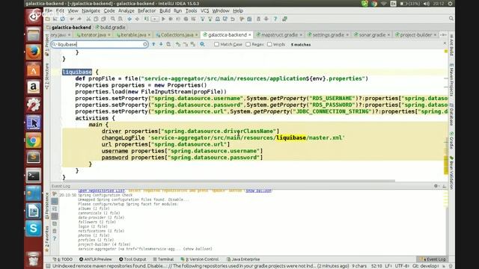The height and width of the screenshot is (269, 479).
Task: Click the build.gradle breadcrumb
Action: pyautogui.click(x=110, y=27)
